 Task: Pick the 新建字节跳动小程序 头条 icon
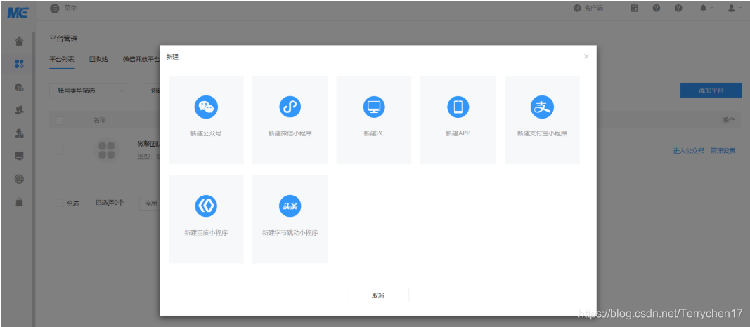pyautogui.click(x=290, y=206)
